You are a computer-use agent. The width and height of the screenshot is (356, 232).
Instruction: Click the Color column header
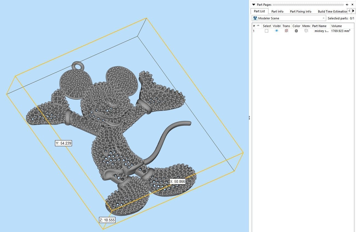click(x=296, y=26)
